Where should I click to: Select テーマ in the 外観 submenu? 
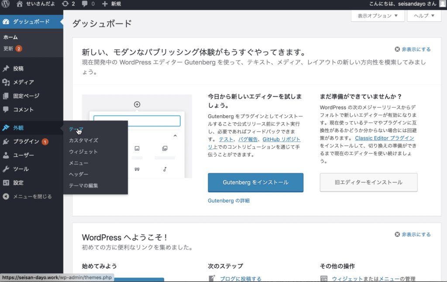(x=76, y=129)
